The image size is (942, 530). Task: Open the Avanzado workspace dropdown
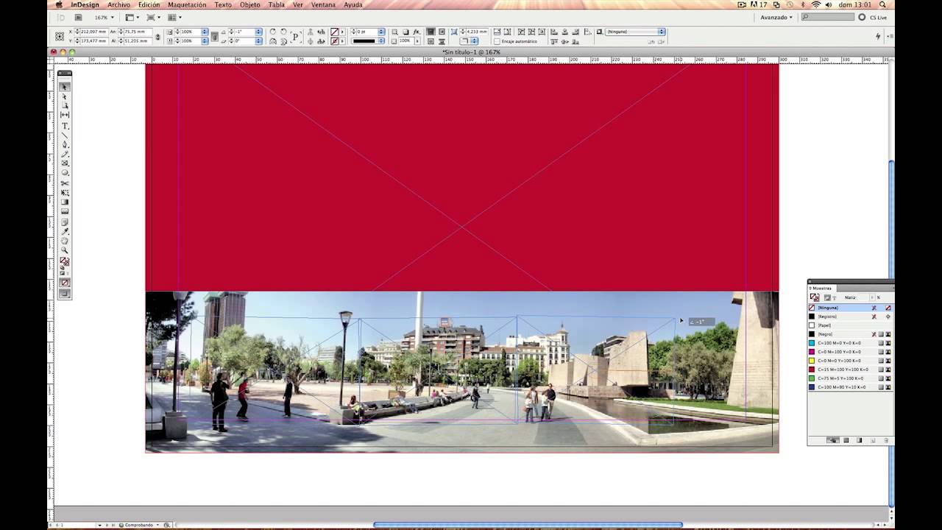[777, 17]
